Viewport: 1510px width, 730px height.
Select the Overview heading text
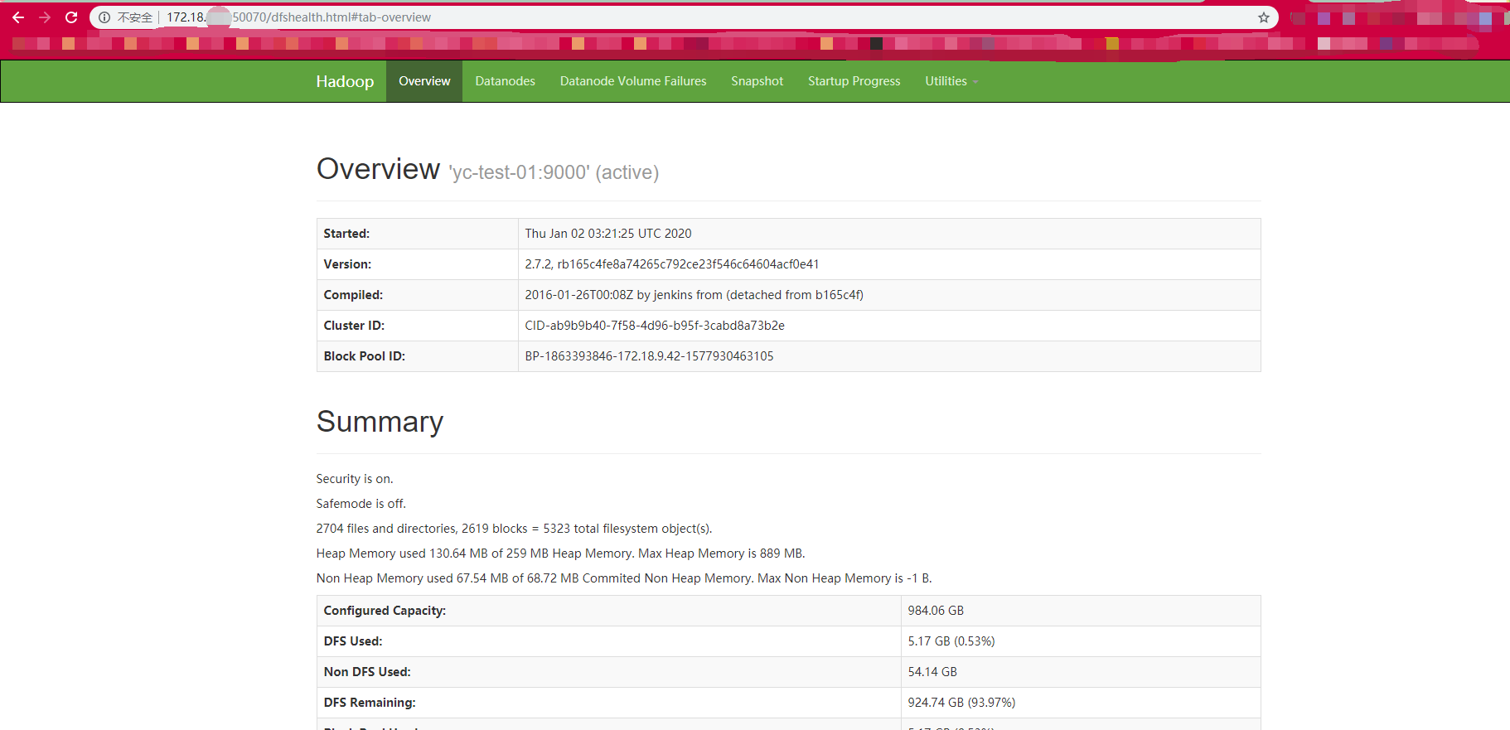pos(378,169)
